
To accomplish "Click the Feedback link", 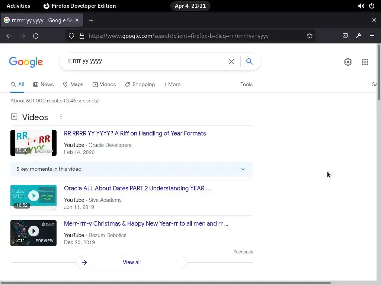I will (243, 252).
